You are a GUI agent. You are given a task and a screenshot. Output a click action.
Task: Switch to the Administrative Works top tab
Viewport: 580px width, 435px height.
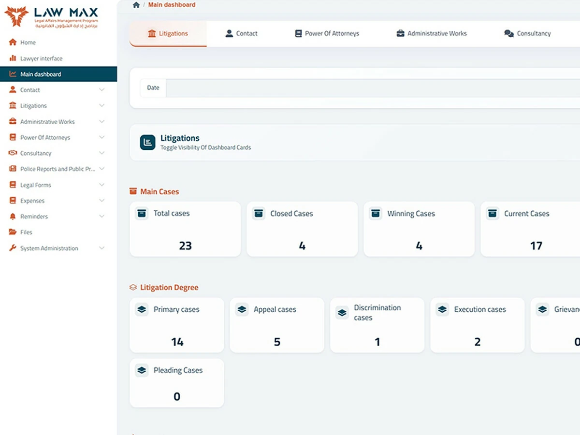(x=432, y=33)
